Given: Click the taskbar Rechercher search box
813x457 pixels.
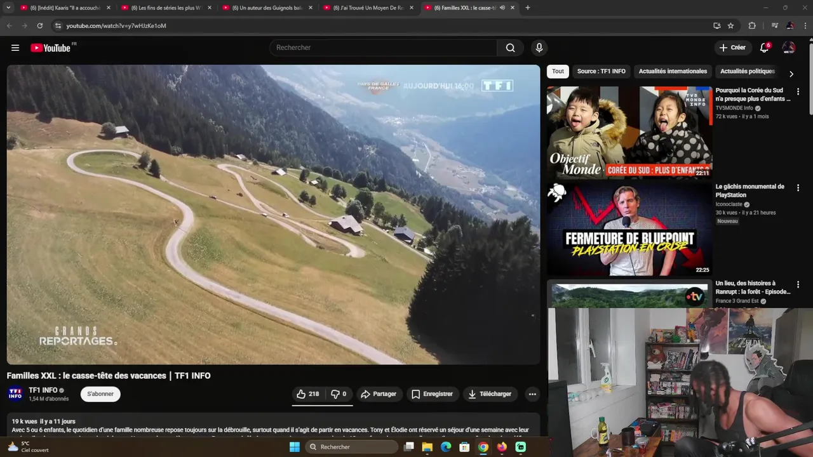Looking at the screenshot, I should point(351,447).
